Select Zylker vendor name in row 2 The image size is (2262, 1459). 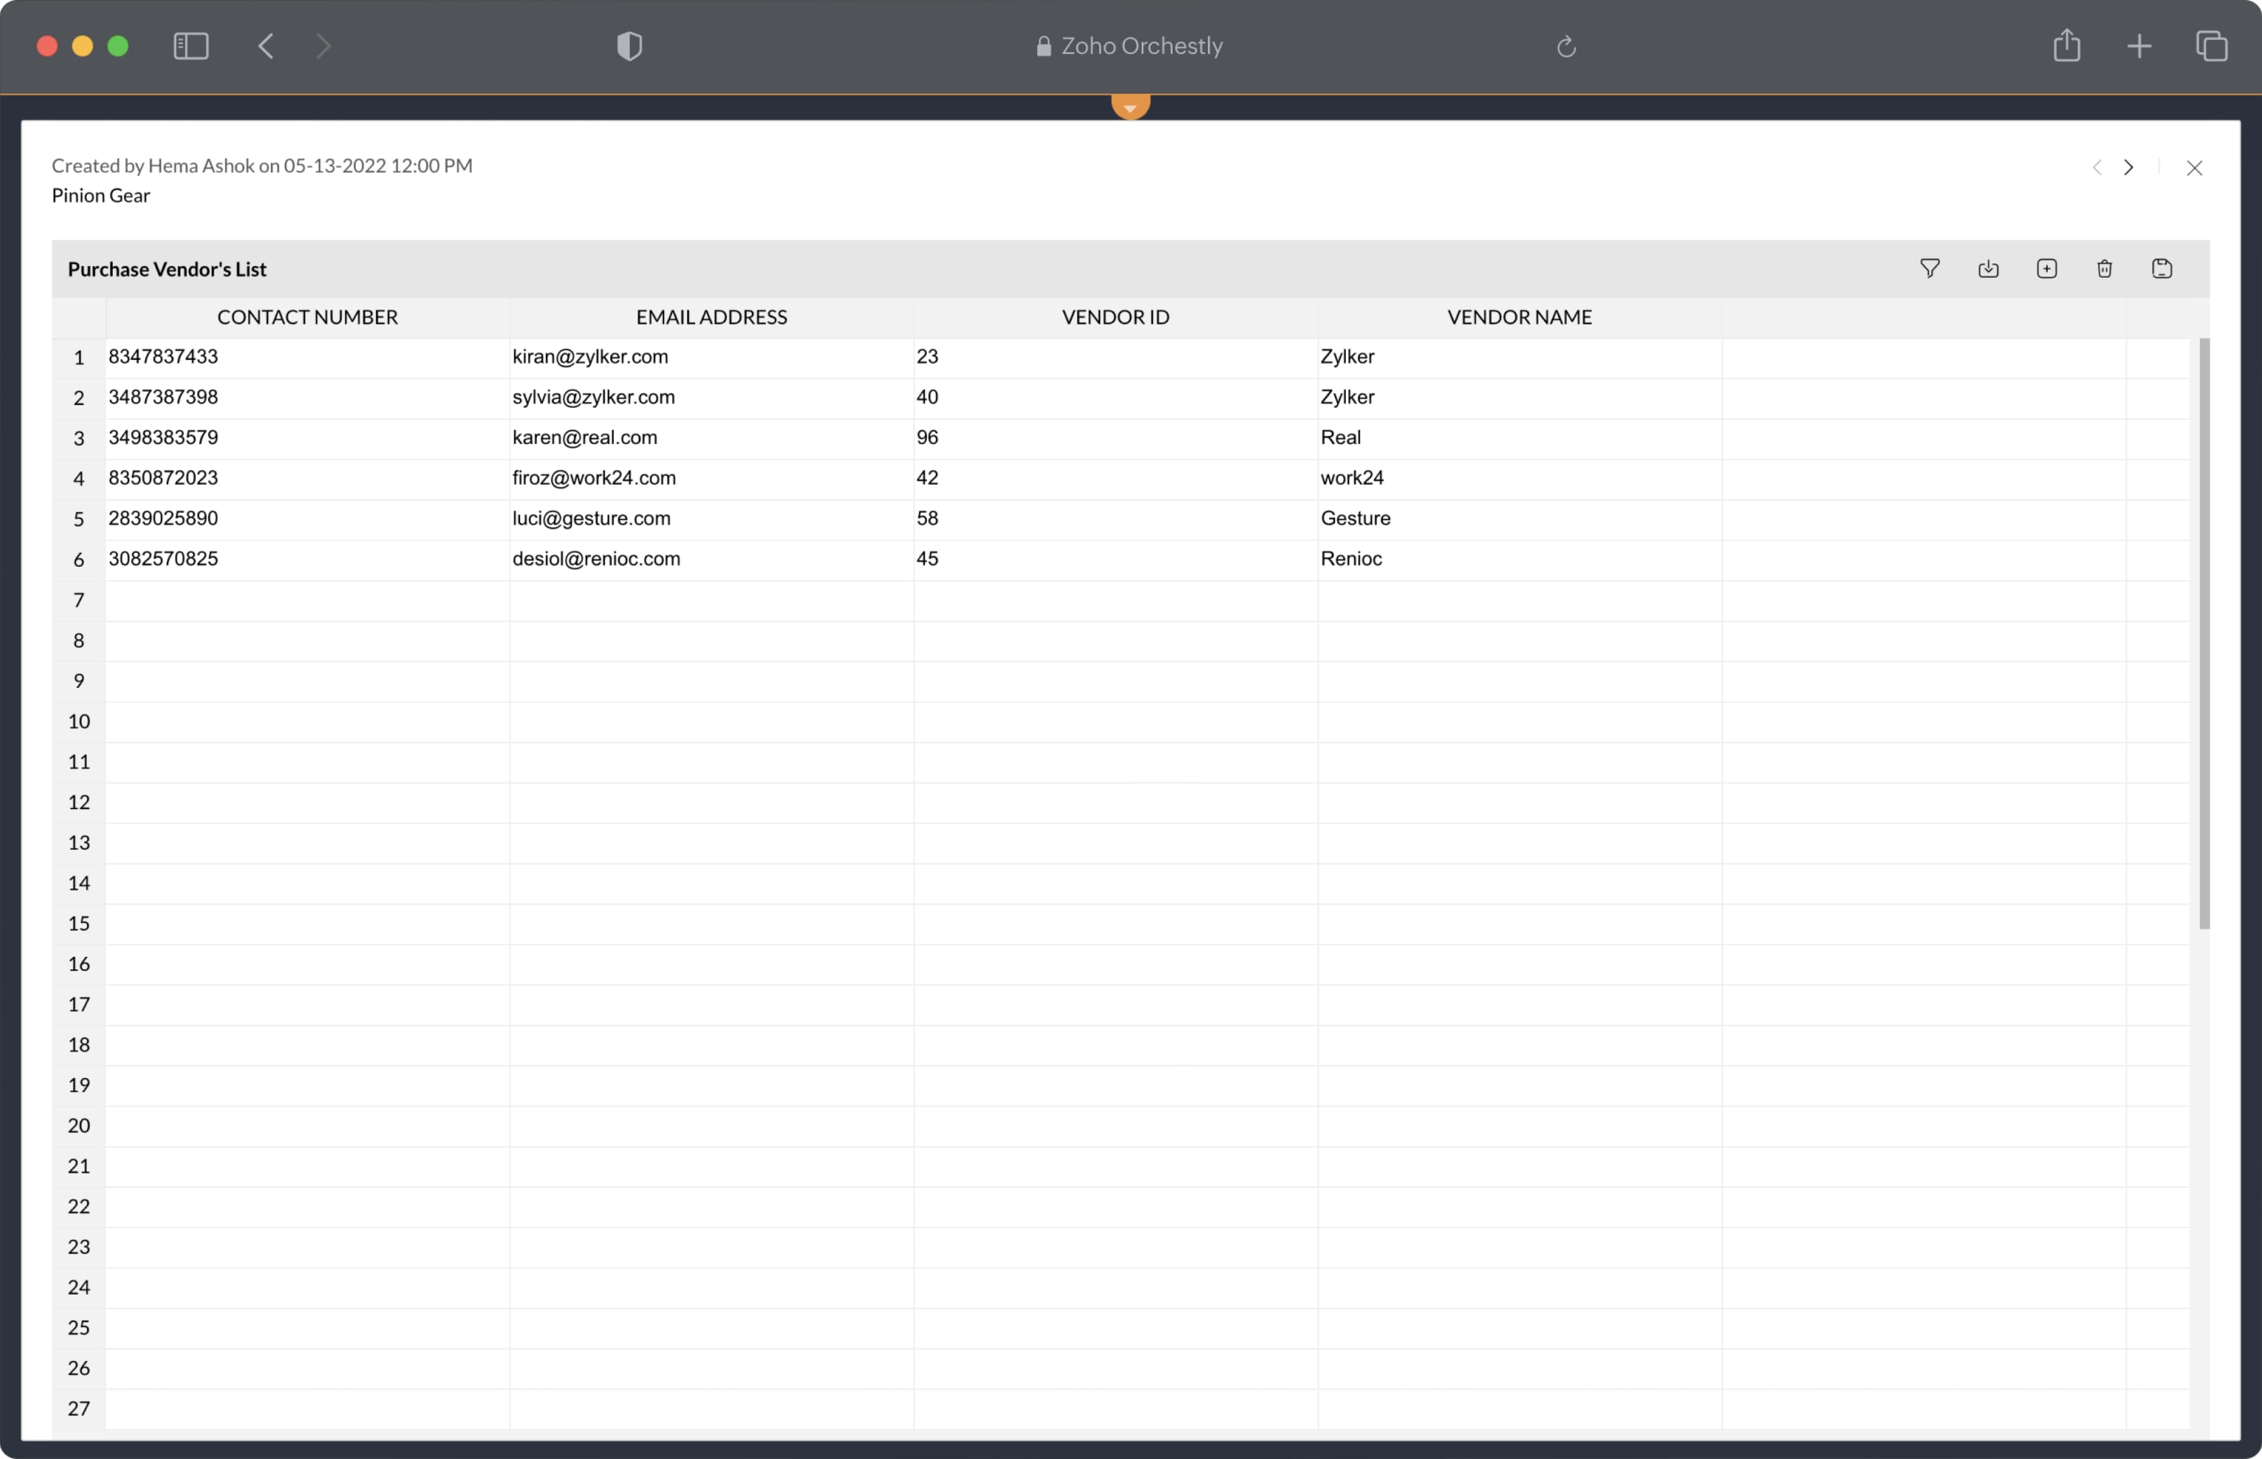tap(1519, 398)
